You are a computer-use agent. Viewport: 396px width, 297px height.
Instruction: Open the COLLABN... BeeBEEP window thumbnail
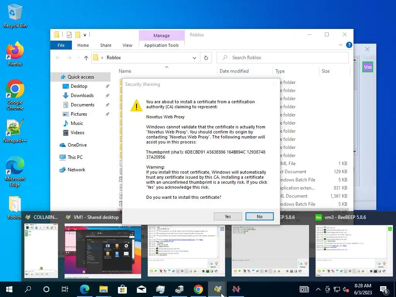pos(41,251)
